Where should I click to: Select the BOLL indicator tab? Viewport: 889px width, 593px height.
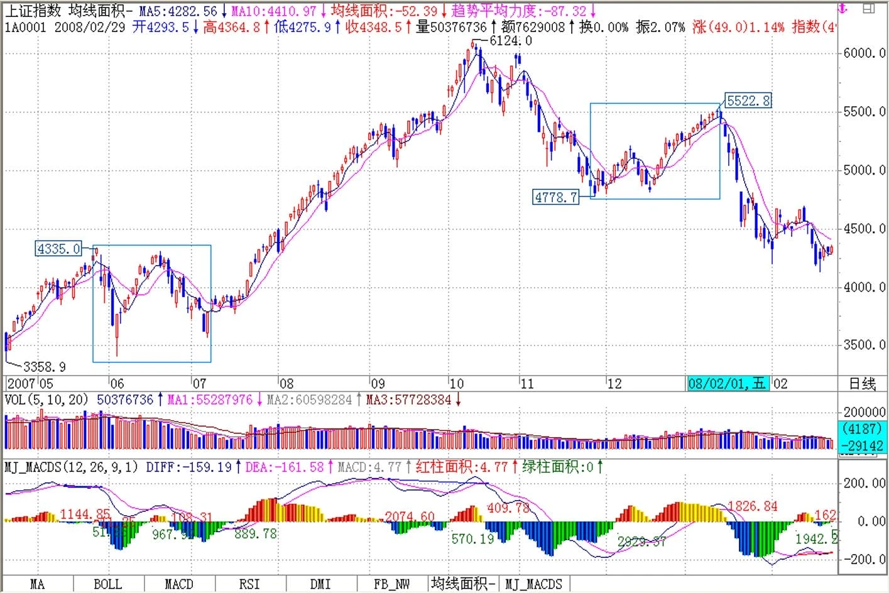click(108, 584)
